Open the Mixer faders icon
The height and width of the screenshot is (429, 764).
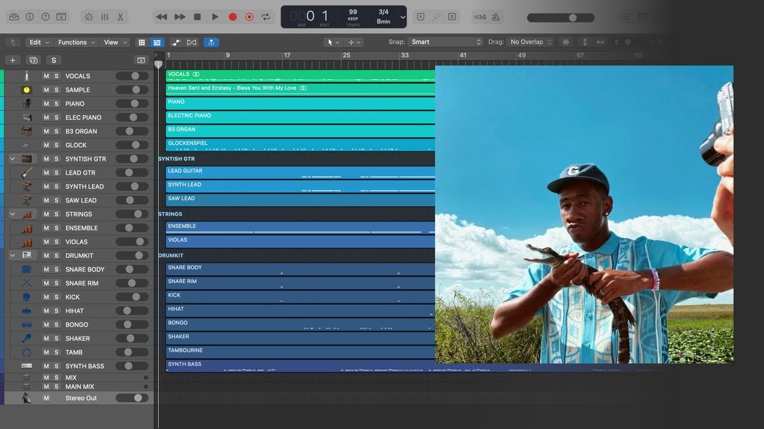104,17
